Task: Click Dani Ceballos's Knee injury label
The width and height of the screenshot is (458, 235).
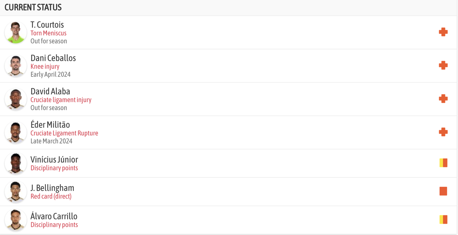Action: pos(45,67)
